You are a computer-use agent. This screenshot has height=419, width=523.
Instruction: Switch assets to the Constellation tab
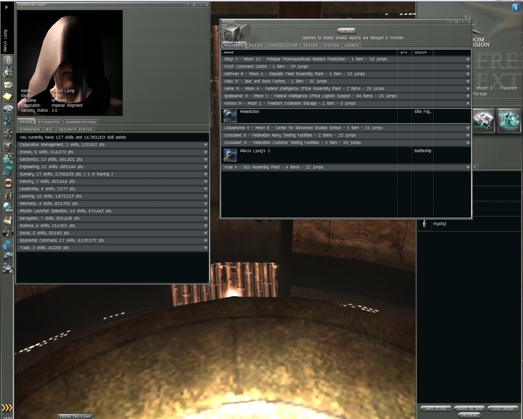(283, 45)
